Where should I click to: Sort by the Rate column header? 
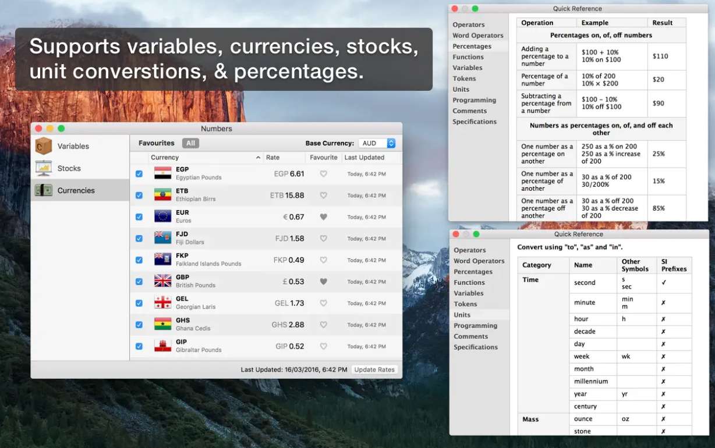pos(284,158)
